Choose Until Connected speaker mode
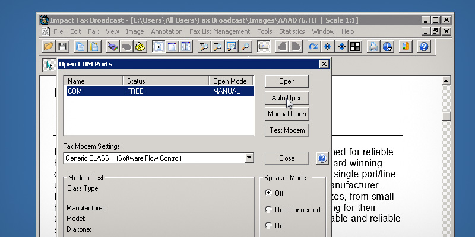The width and height of the screenshot is (475, 237). pos(268,209)
